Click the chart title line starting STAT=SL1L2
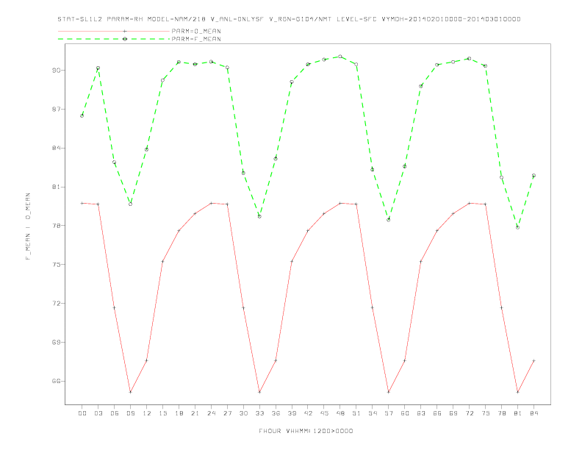 click(289, 19)
